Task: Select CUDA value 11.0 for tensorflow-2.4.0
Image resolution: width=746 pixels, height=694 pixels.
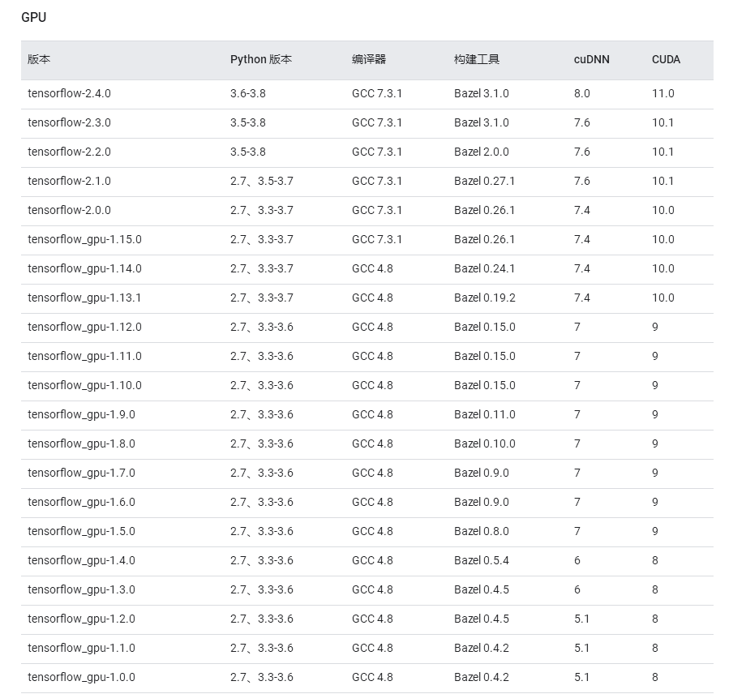Action: click(x=663, y=94)
